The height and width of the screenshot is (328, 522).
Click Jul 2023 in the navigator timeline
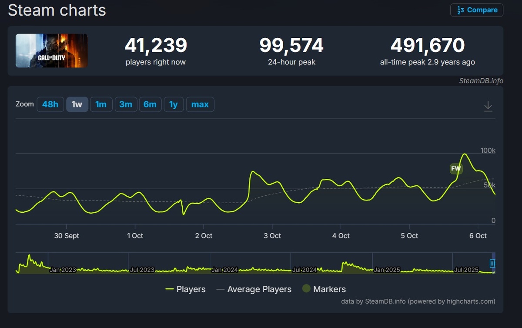142,270
